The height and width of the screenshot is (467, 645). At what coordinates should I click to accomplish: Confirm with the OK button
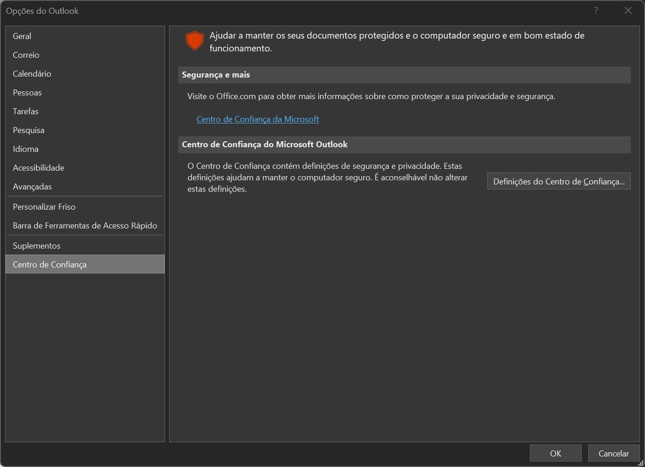coord(556,453)
